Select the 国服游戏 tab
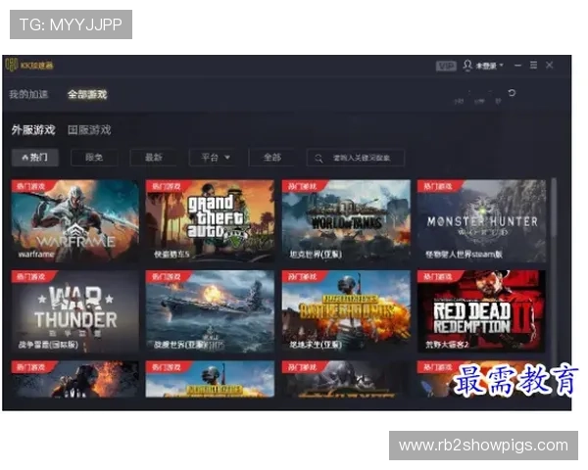 pyautogui.click(x=89, y=130)
